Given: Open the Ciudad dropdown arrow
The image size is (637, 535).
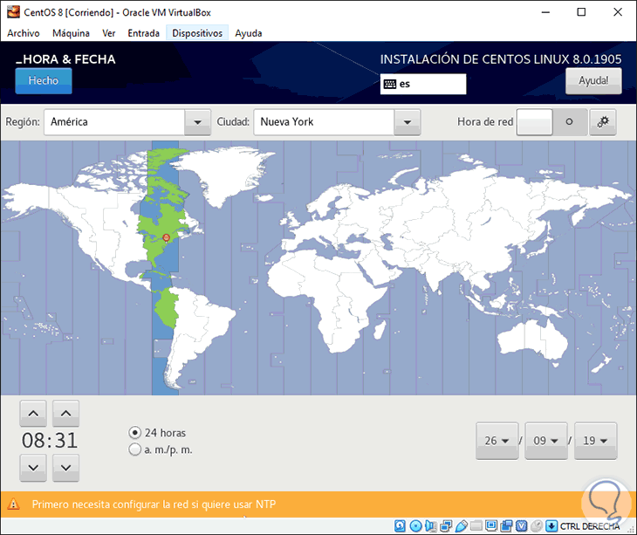Looking at the screenshot, I should click(x=407, y=122).
